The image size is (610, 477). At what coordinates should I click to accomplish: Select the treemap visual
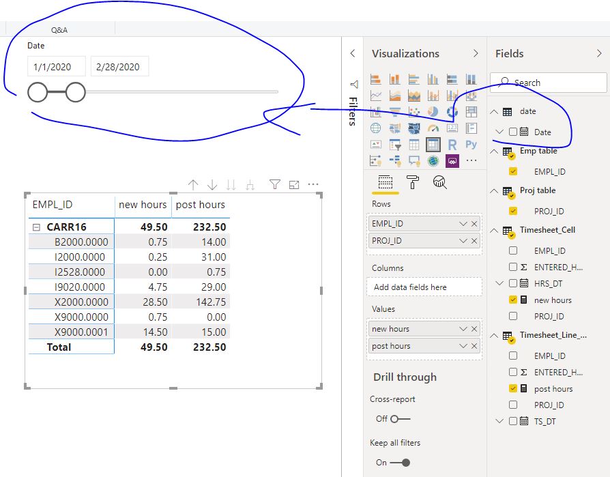(x=471, y=112)
